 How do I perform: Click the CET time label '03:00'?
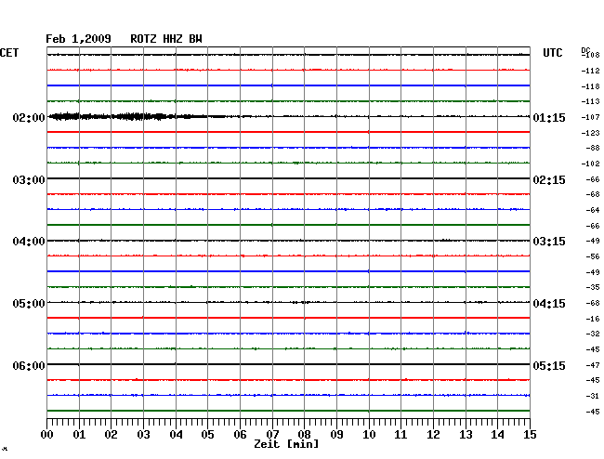(29, 180)
